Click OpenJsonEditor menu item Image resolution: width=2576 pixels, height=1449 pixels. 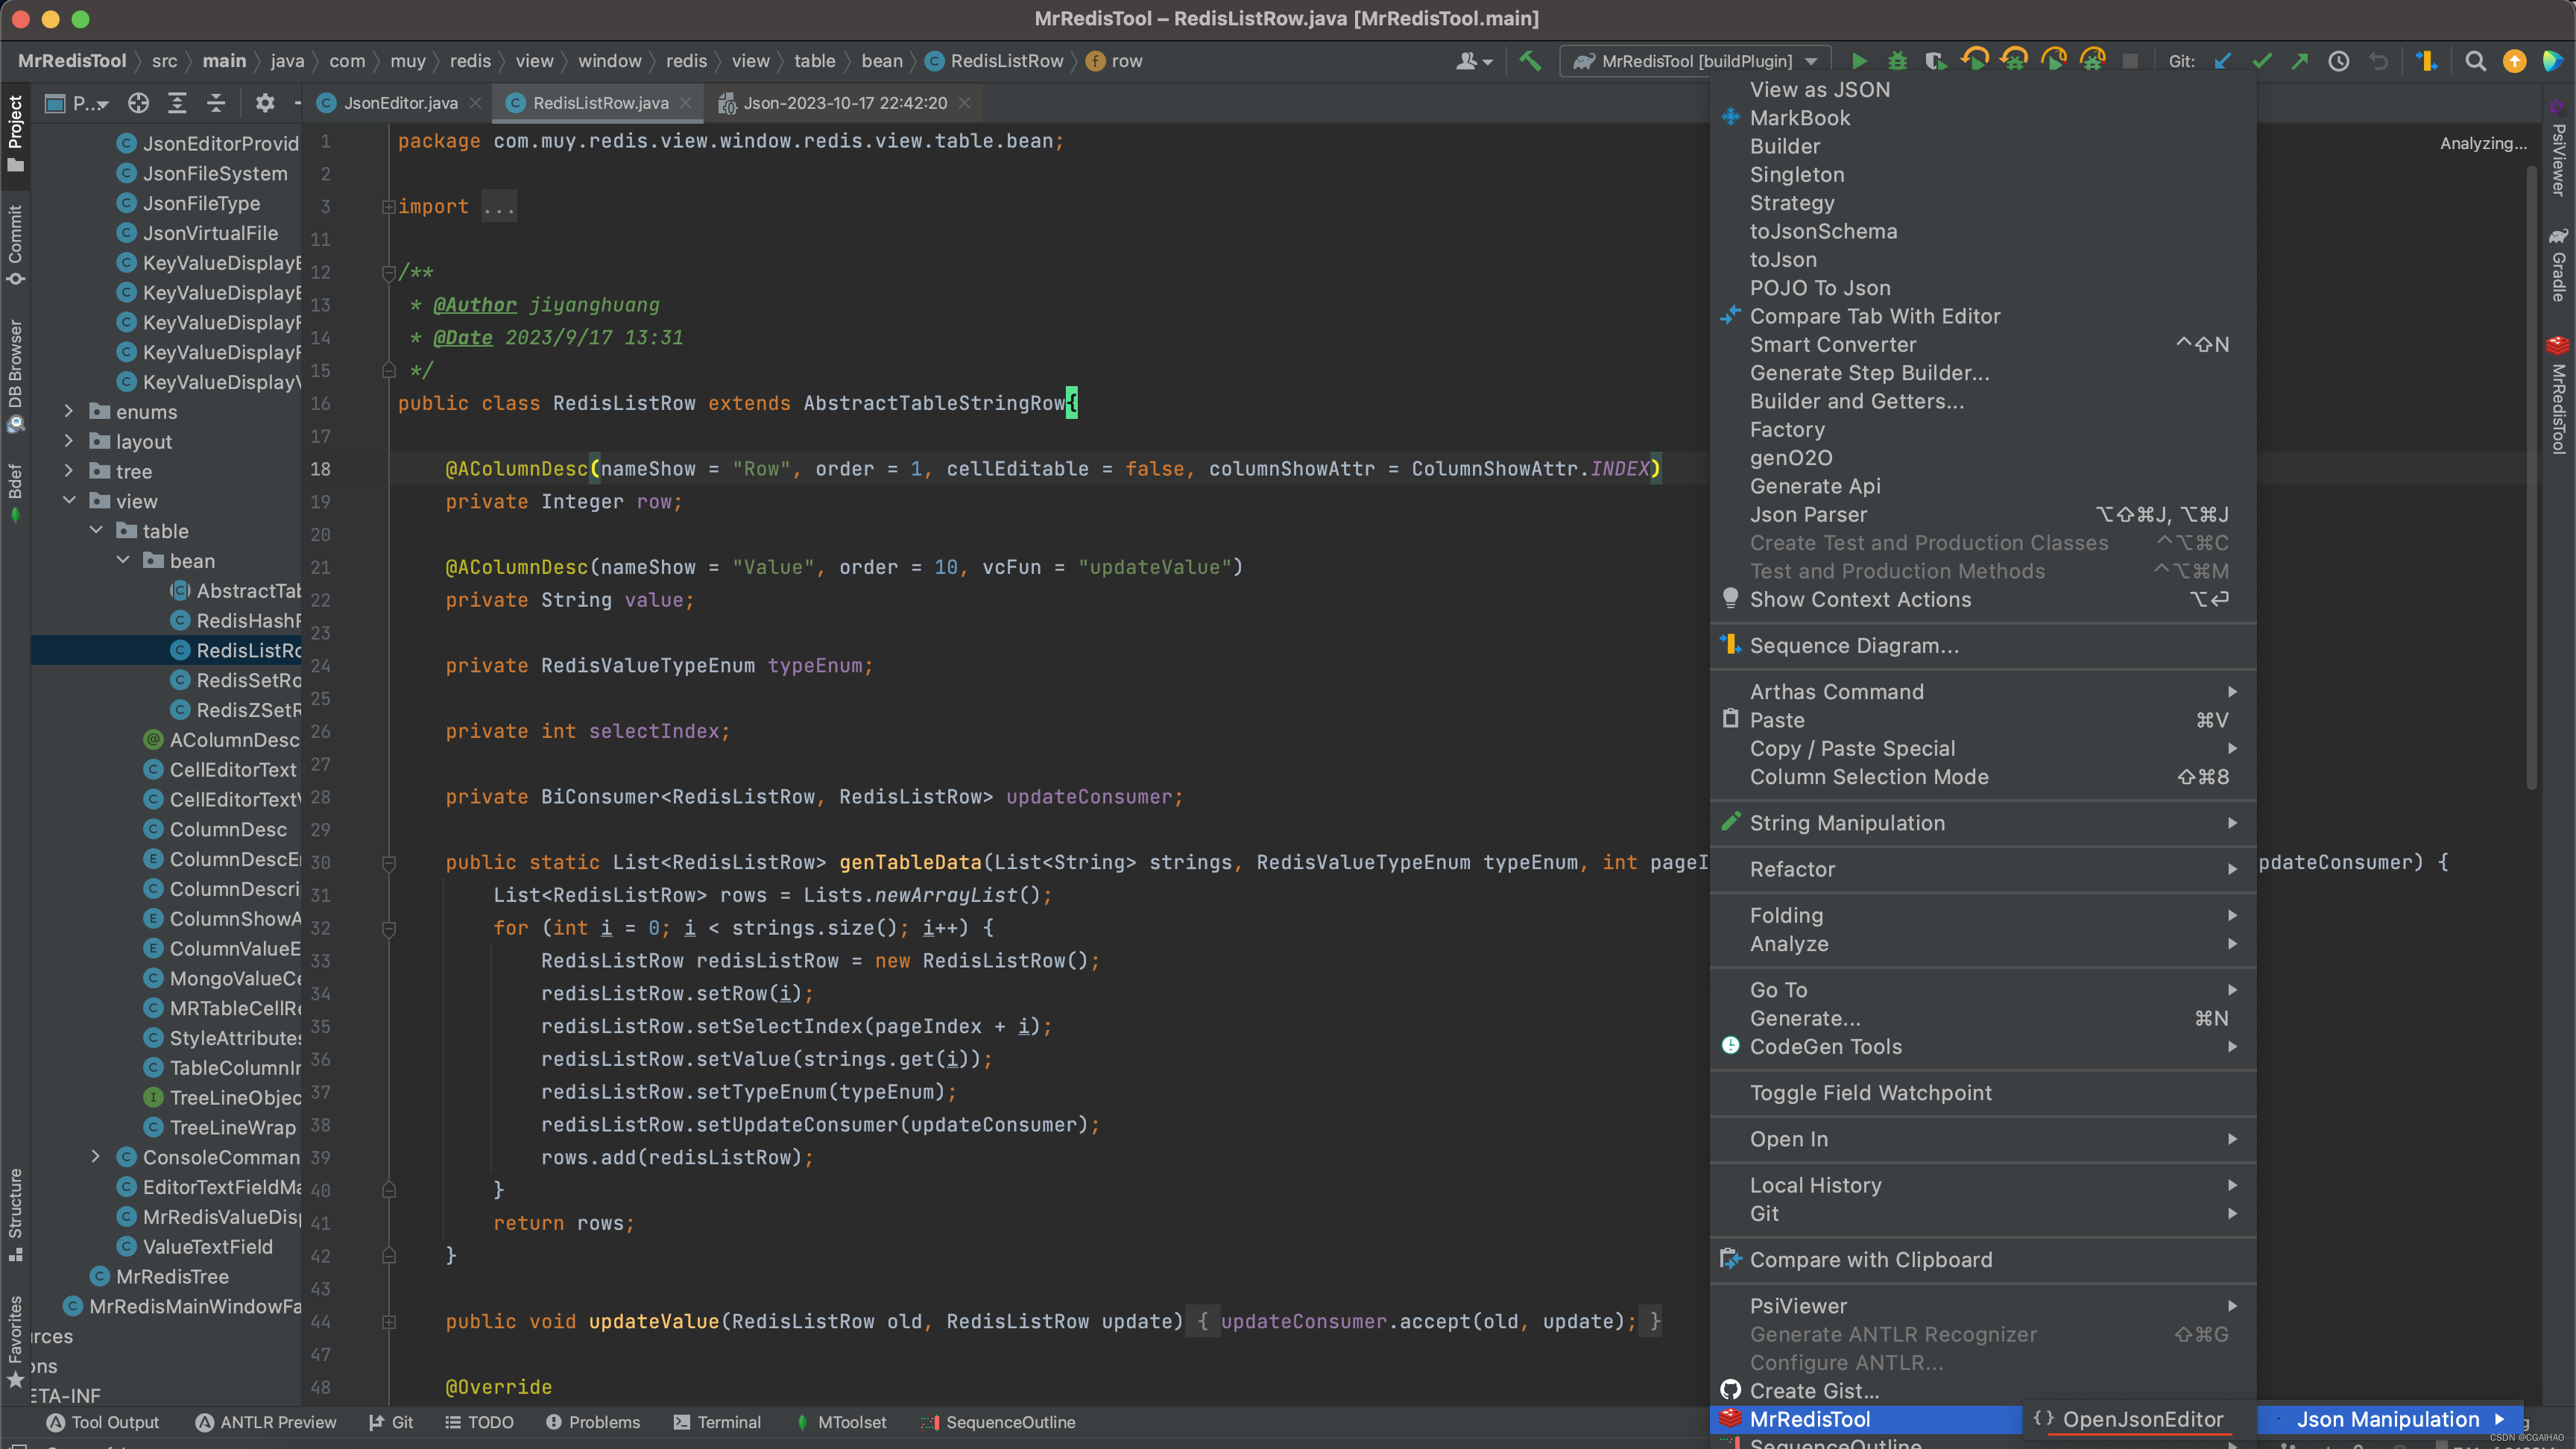(2142, 1419)
